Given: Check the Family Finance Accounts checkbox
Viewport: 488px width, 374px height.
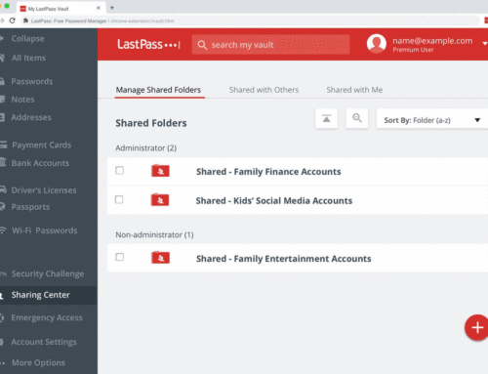Looking at the screenshot, I should 119,171.
